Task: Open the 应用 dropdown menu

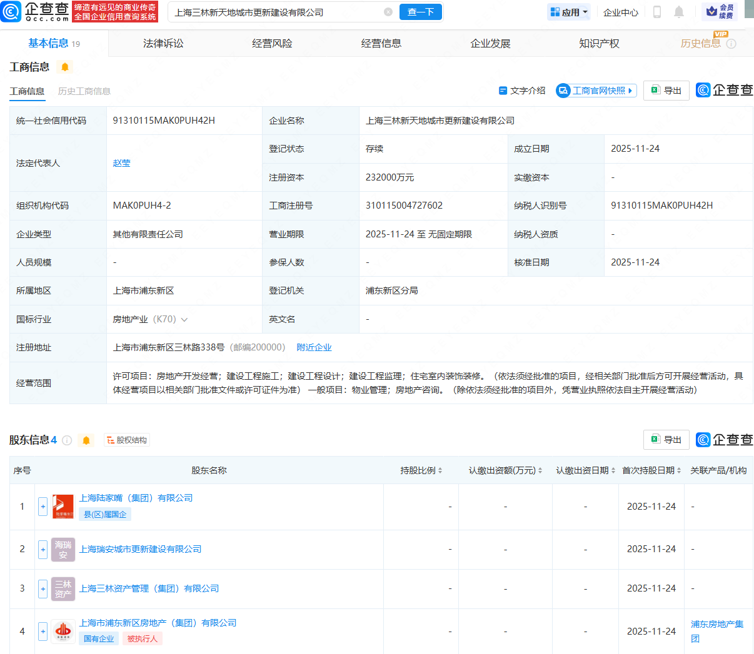Action: pos(569,12)
